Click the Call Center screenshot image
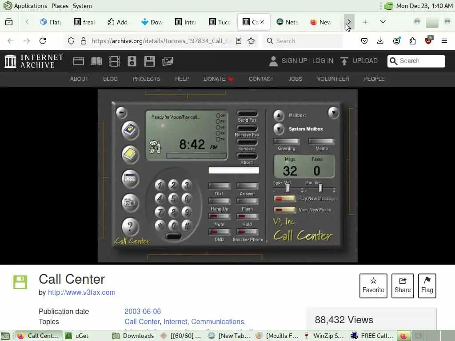The image size is (455, 341). point(227,176)
